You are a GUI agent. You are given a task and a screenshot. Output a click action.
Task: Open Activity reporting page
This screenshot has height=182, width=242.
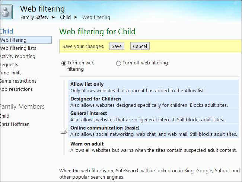[18, 57]
